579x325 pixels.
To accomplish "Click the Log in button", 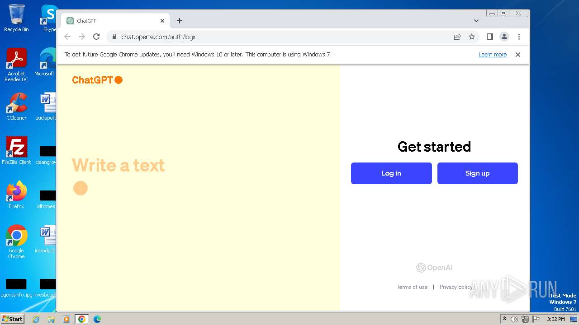I will click(391, 173).
